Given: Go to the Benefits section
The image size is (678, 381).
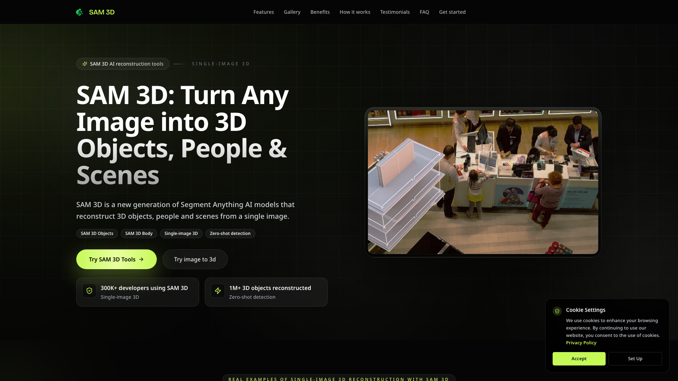Looking at the screenshot, I should coord(320,12).
